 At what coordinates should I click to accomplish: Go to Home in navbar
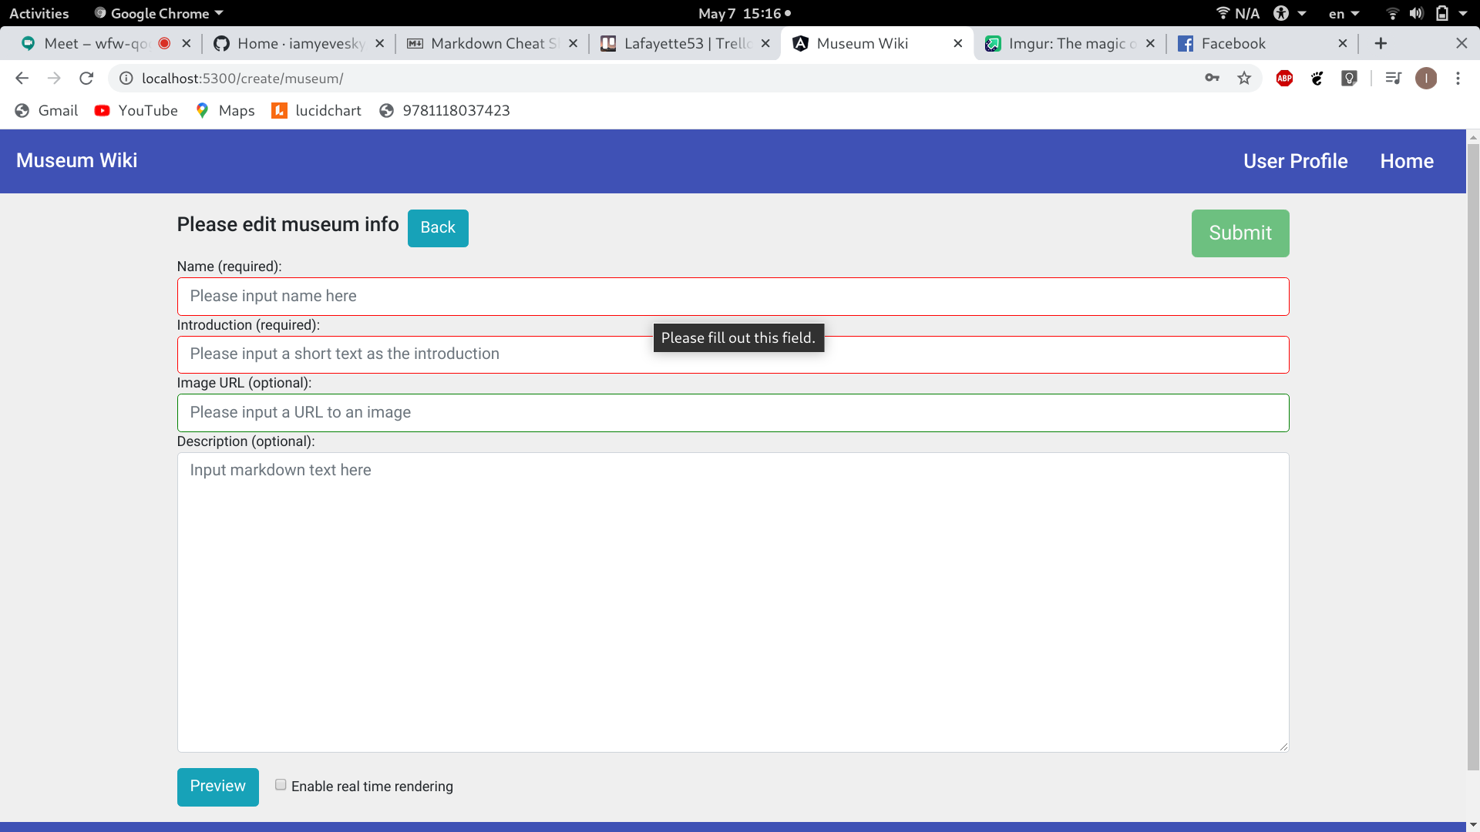(x=1407, y=161)
